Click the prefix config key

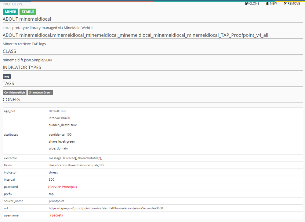coord(8,194)
